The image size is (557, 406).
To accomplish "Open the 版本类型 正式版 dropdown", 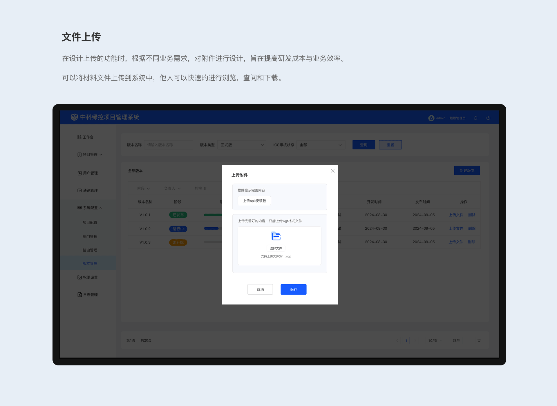I will click(x=242, y=145).
